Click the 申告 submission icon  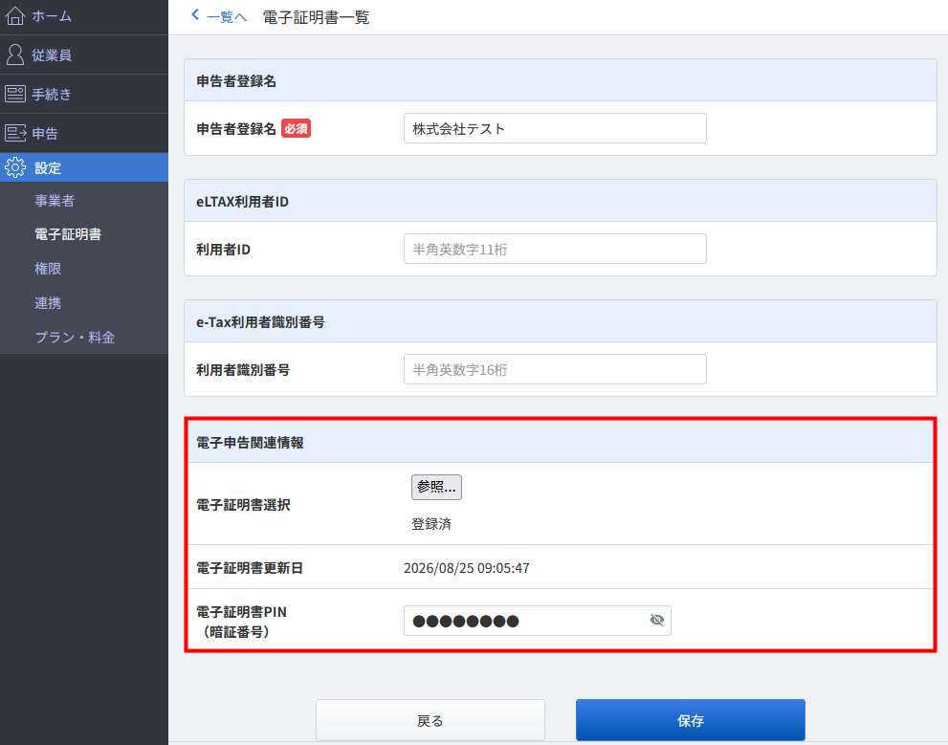click(15, 132)
